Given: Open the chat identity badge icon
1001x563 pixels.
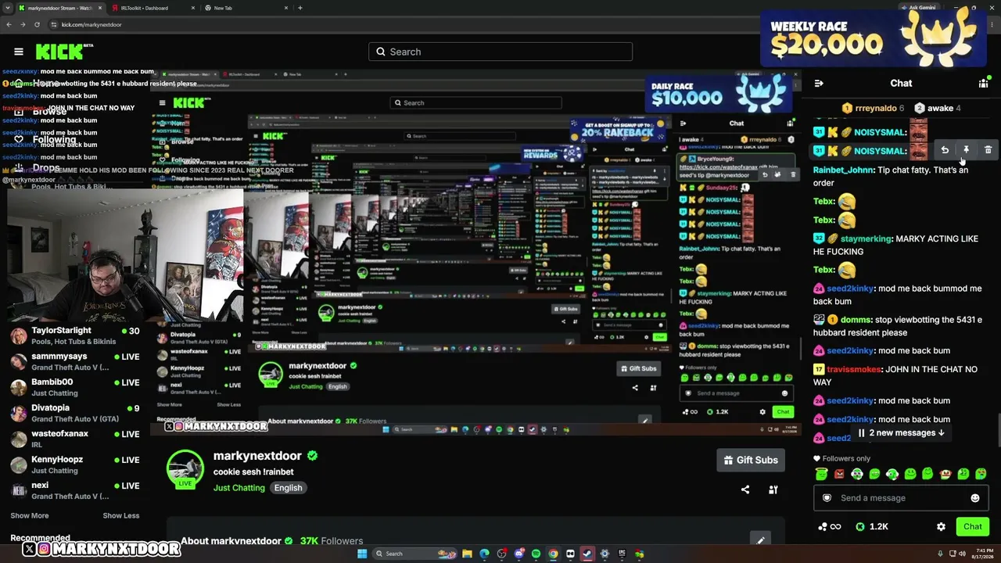Looking at the screenshot, I should [827, 498].
